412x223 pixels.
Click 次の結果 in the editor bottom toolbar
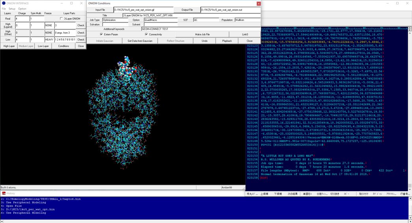[x=293, y=194]
